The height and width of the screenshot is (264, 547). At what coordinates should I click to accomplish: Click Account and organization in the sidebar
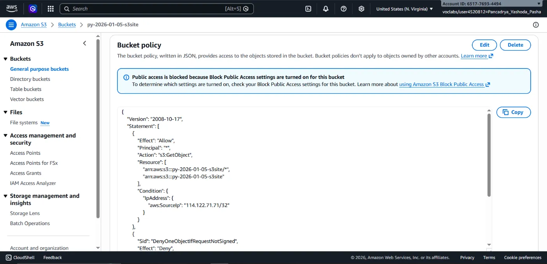pyautogui.click(x=39, y=248)
